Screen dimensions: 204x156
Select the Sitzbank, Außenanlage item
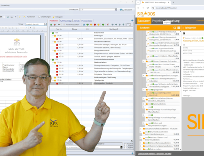click(x=163, y=85)
